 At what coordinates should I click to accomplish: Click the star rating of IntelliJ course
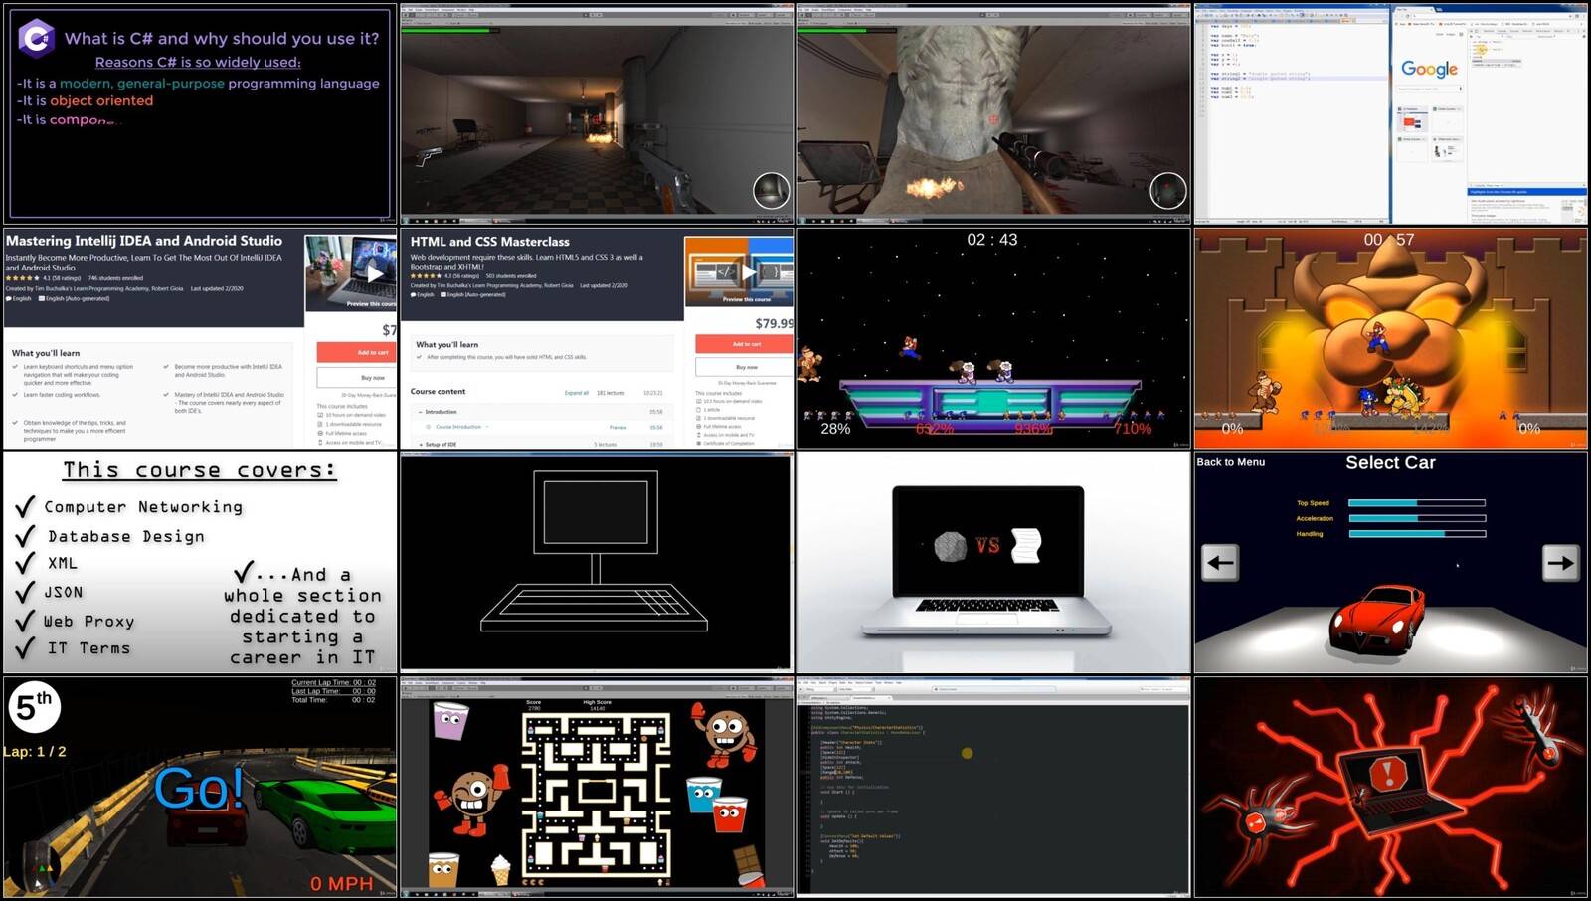pos(23,278)
